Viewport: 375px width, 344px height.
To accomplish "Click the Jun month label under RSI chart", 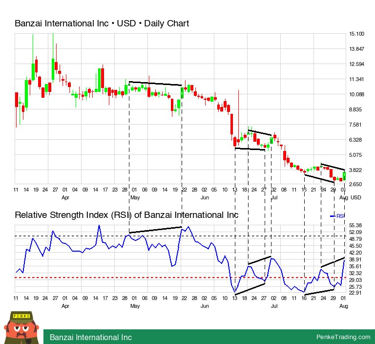I will [205, 306].
